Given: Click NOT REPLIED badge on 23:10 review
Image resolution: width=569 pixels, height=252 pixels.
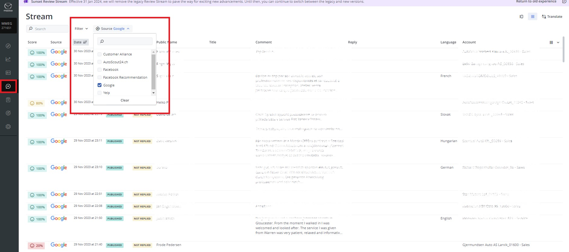Looking at the screenshot, I should coord(142,168).
